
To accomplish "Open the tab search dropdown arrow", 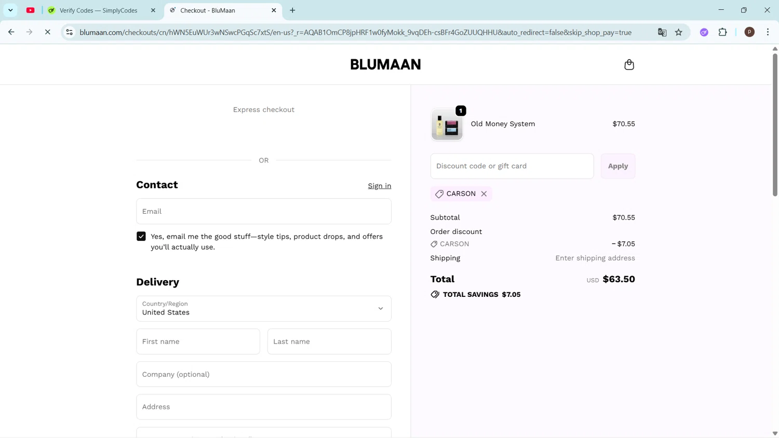I will 10,10.
